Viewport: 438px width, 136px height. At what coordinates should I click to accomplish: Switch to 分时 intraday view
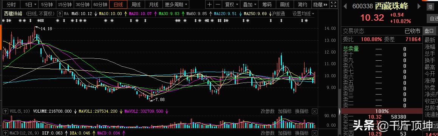coord(11,5)
